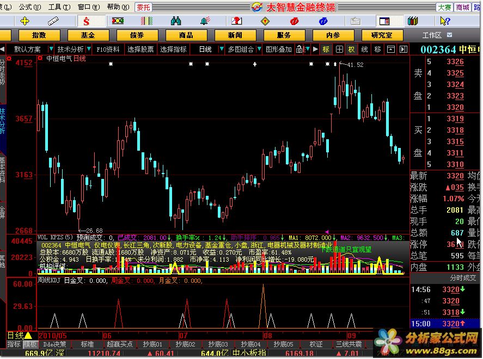This screenshot has height=359, width=483.
Task: Open the red question mark notice icon
Action: [236, 21]
